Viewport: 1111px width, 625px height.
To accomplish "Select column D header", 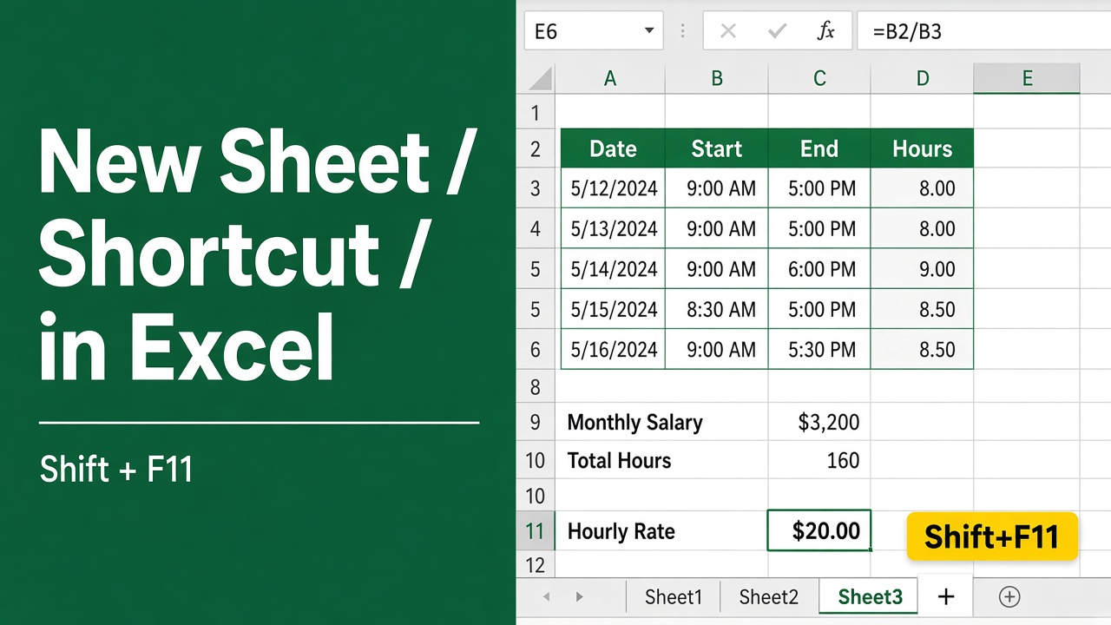I will pyautogui.click(x=922, y=79).
